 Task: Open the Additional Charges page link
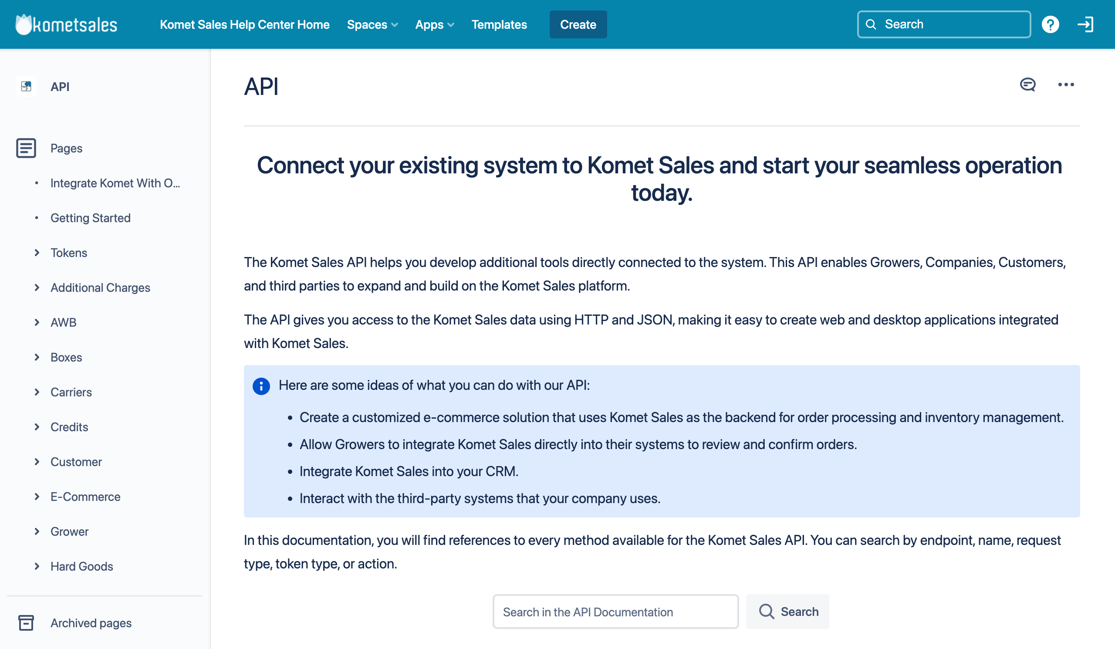point(101,287)
